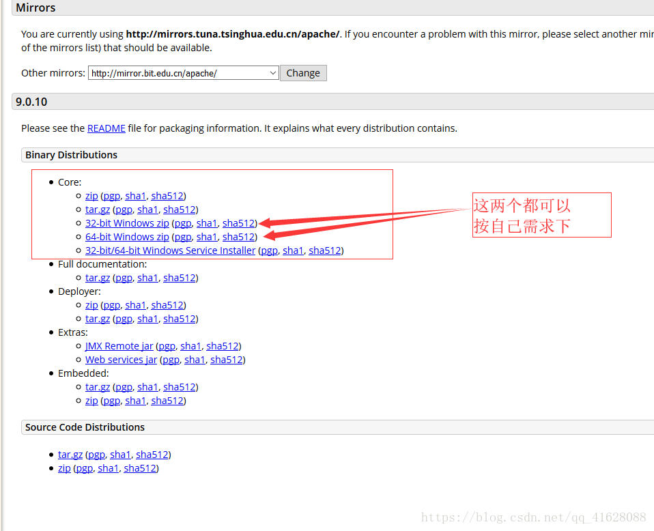The width and height of the screenshot is (654, 531).
Task: Open 32-bit Windows zip sha1 link
Action: click(207, 223)
